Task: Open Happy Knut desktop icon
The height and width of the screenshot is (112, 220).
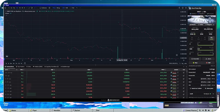Action: coord(6,104)
